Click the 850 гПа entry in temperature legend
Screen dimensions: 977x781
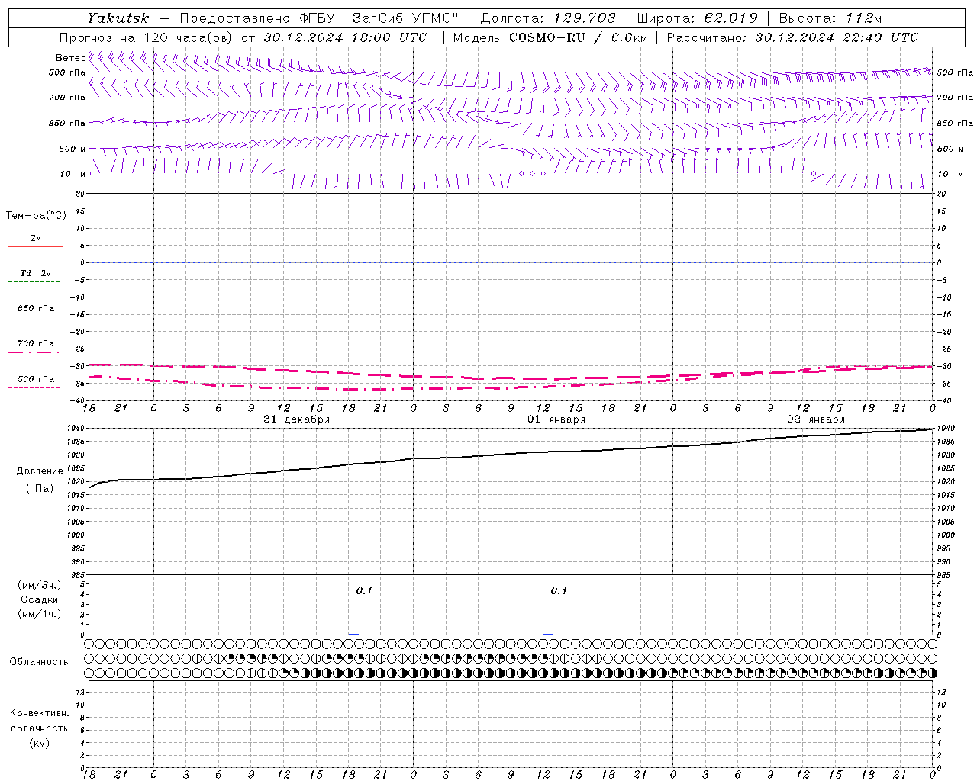pos(35,309)
